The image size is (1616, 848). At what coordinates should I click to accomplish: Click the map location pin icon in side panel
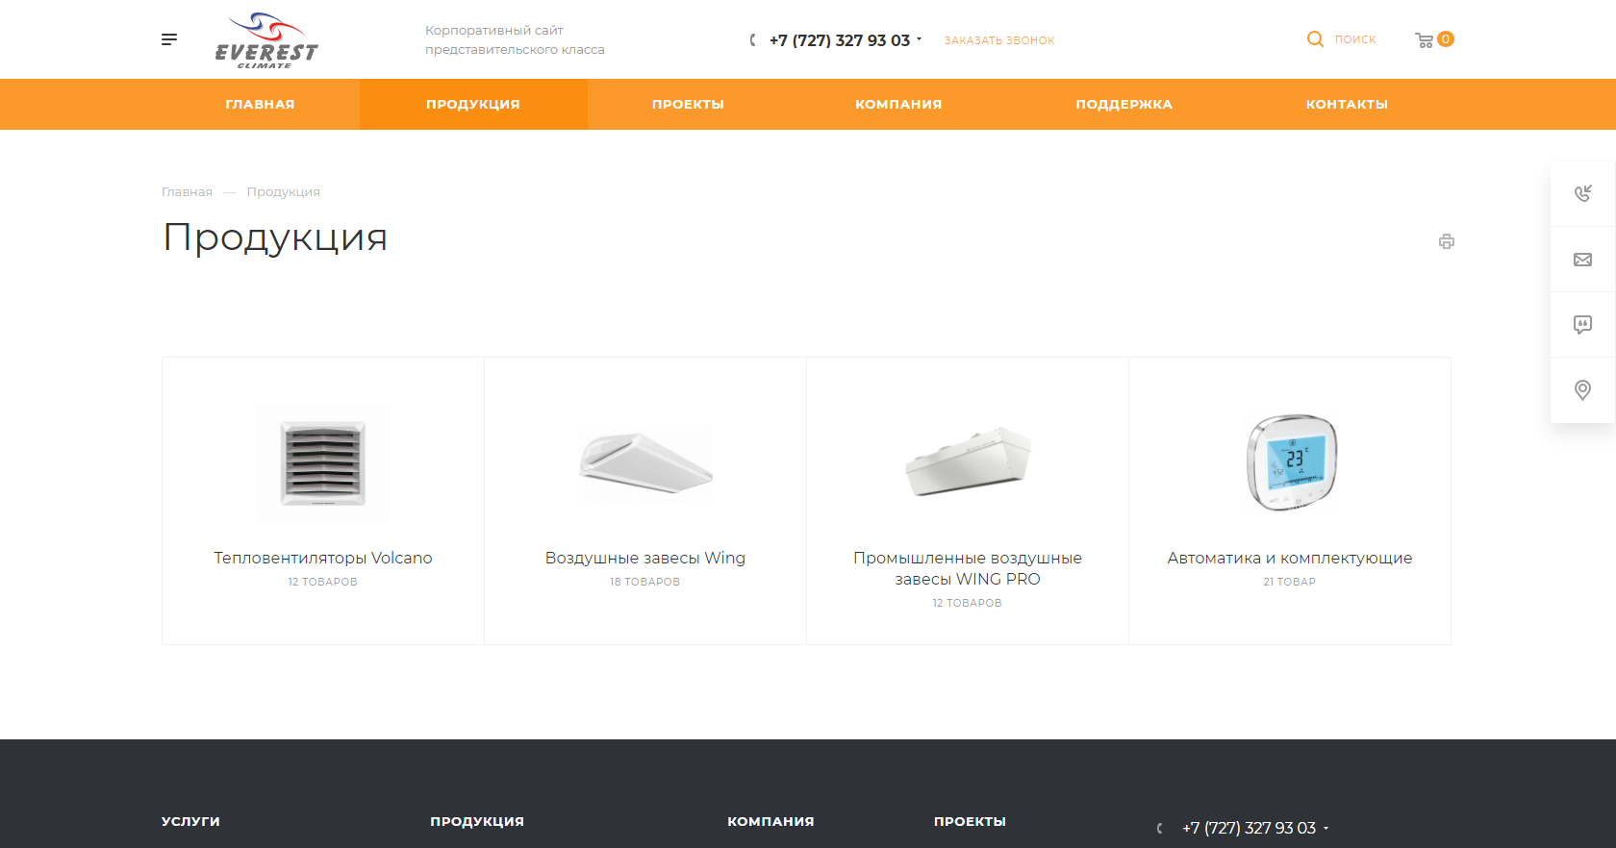pos(1582,390)
